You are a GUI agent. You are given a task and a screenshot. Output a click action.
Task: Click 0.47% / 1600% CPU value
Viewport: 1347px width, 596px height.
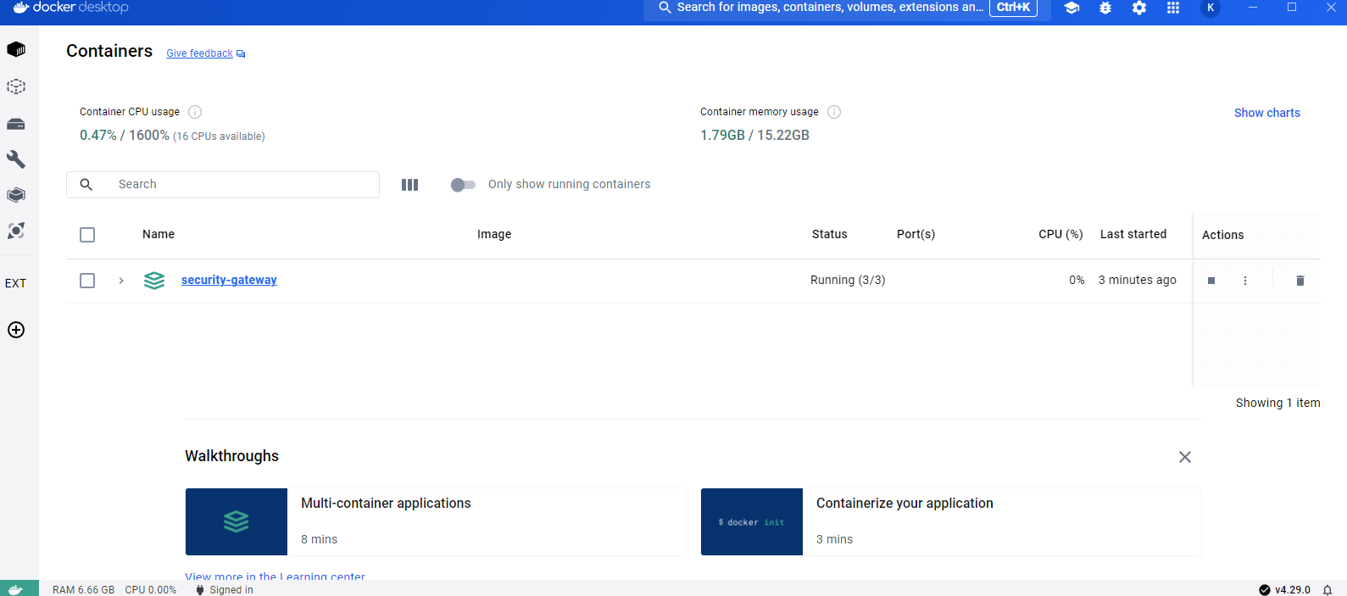click(125, 135)
